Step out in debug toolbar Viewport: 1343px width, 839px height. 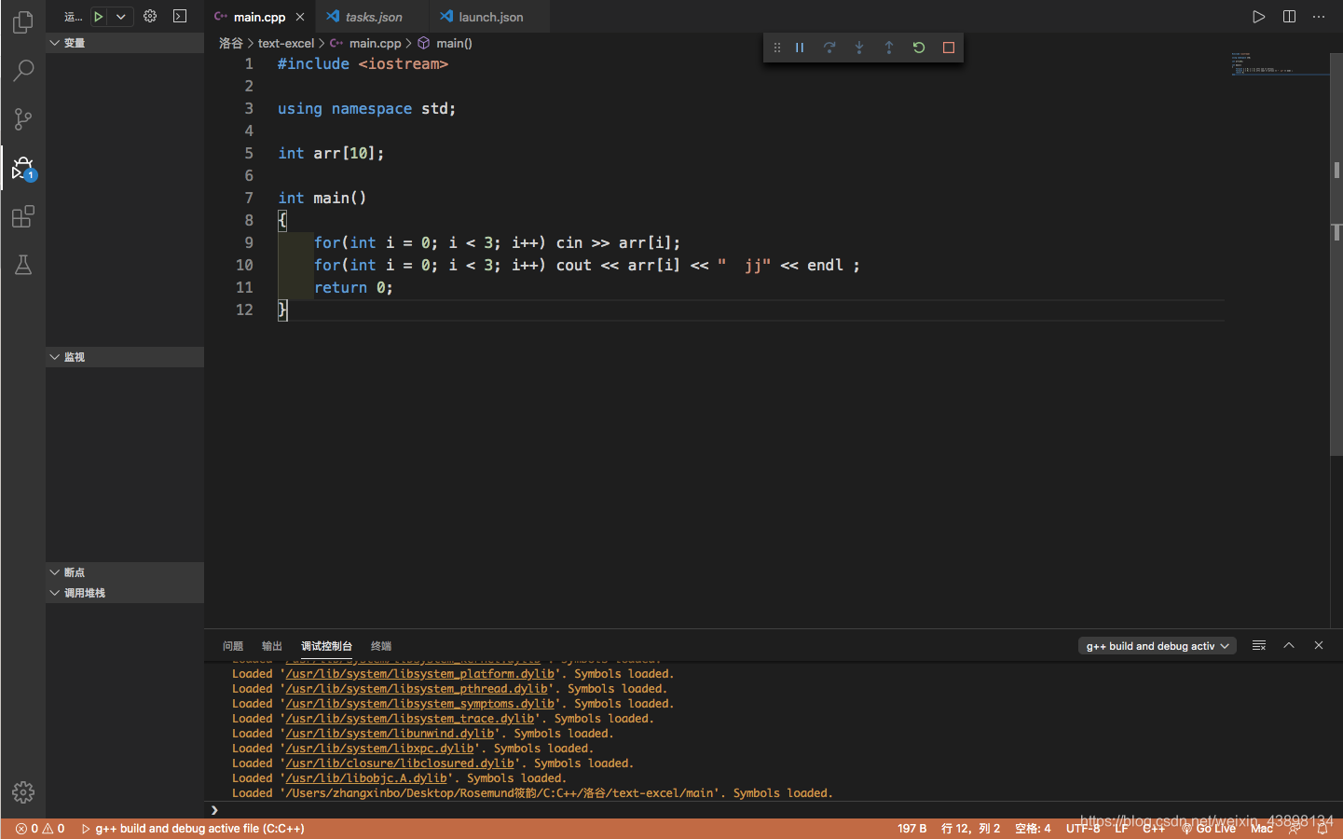click(889, 48)
